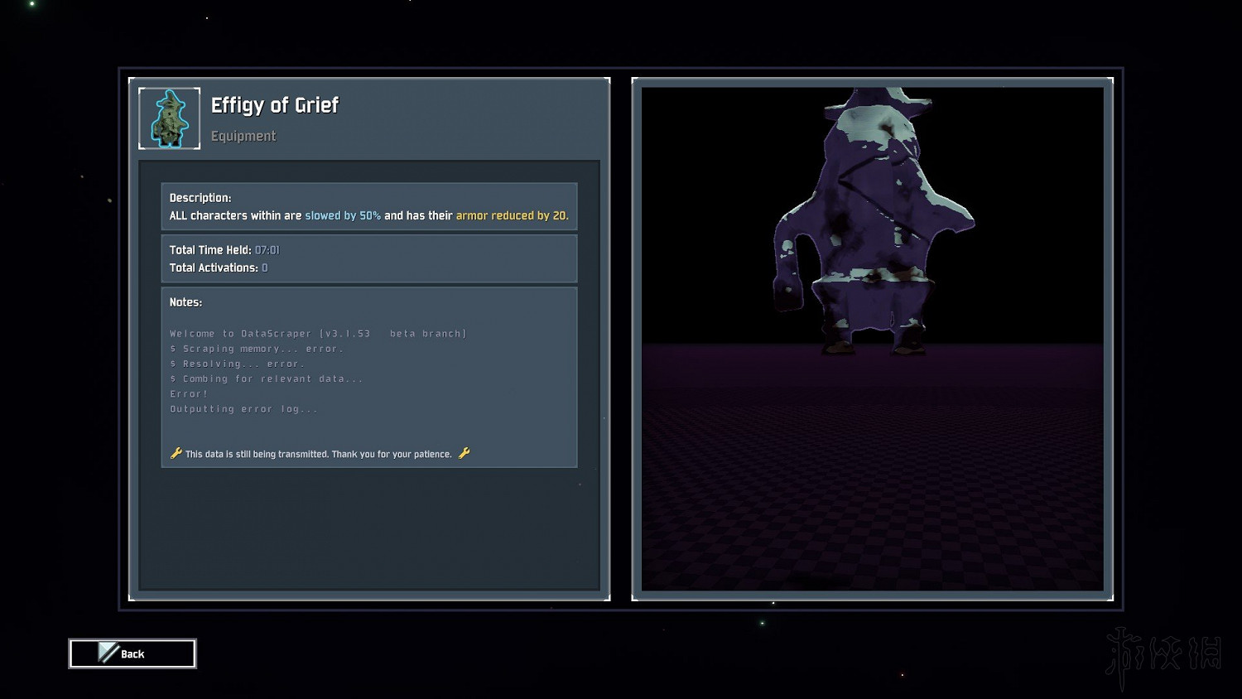Click the "Equipment" category label
The height and width of the screenshot is (699, 1242).
pyautogui.click(x=243, y=136)
